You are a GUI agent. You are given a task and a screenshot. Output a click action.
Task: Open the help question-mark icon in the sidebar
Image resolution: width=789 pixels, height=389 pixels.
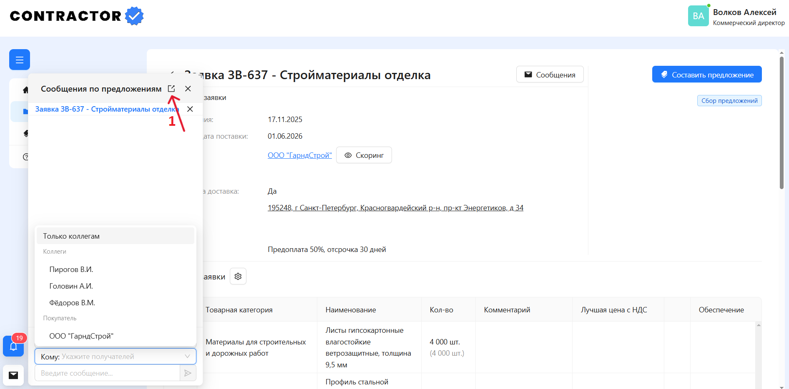pyautogui.click(x=25, y=157)
